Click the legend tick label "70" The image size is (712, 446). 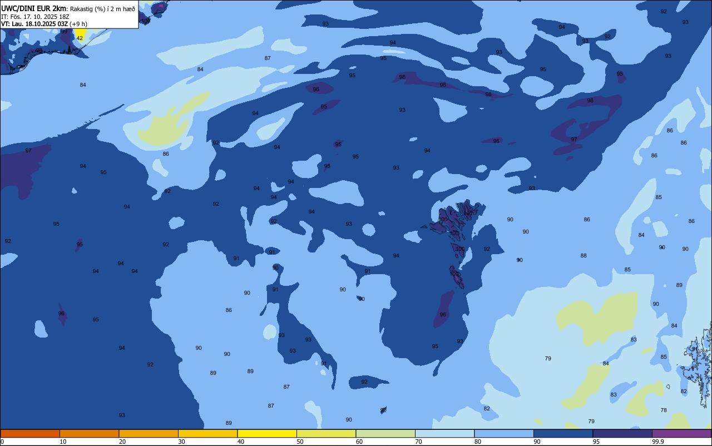[x=418, y=442]
